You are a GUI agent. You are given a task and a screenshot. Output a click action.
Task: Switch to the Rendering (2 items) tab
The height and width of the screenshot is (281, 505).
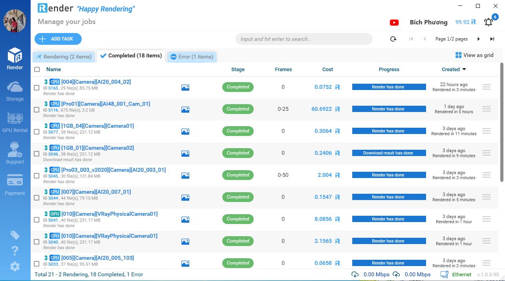(x=64, y=57)
